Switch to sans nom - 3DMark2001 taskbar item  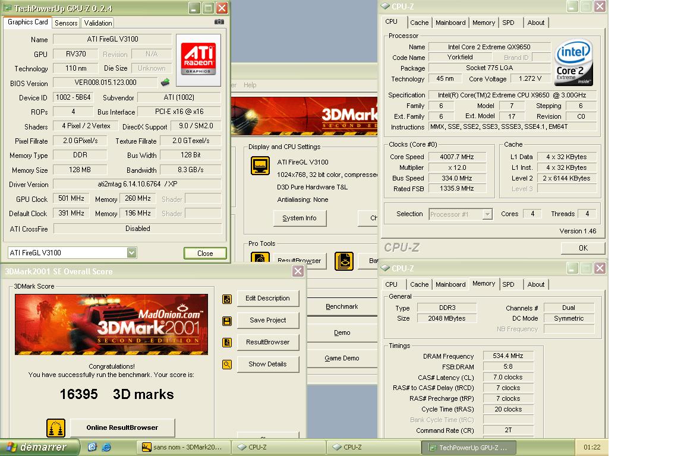(183, 447)
